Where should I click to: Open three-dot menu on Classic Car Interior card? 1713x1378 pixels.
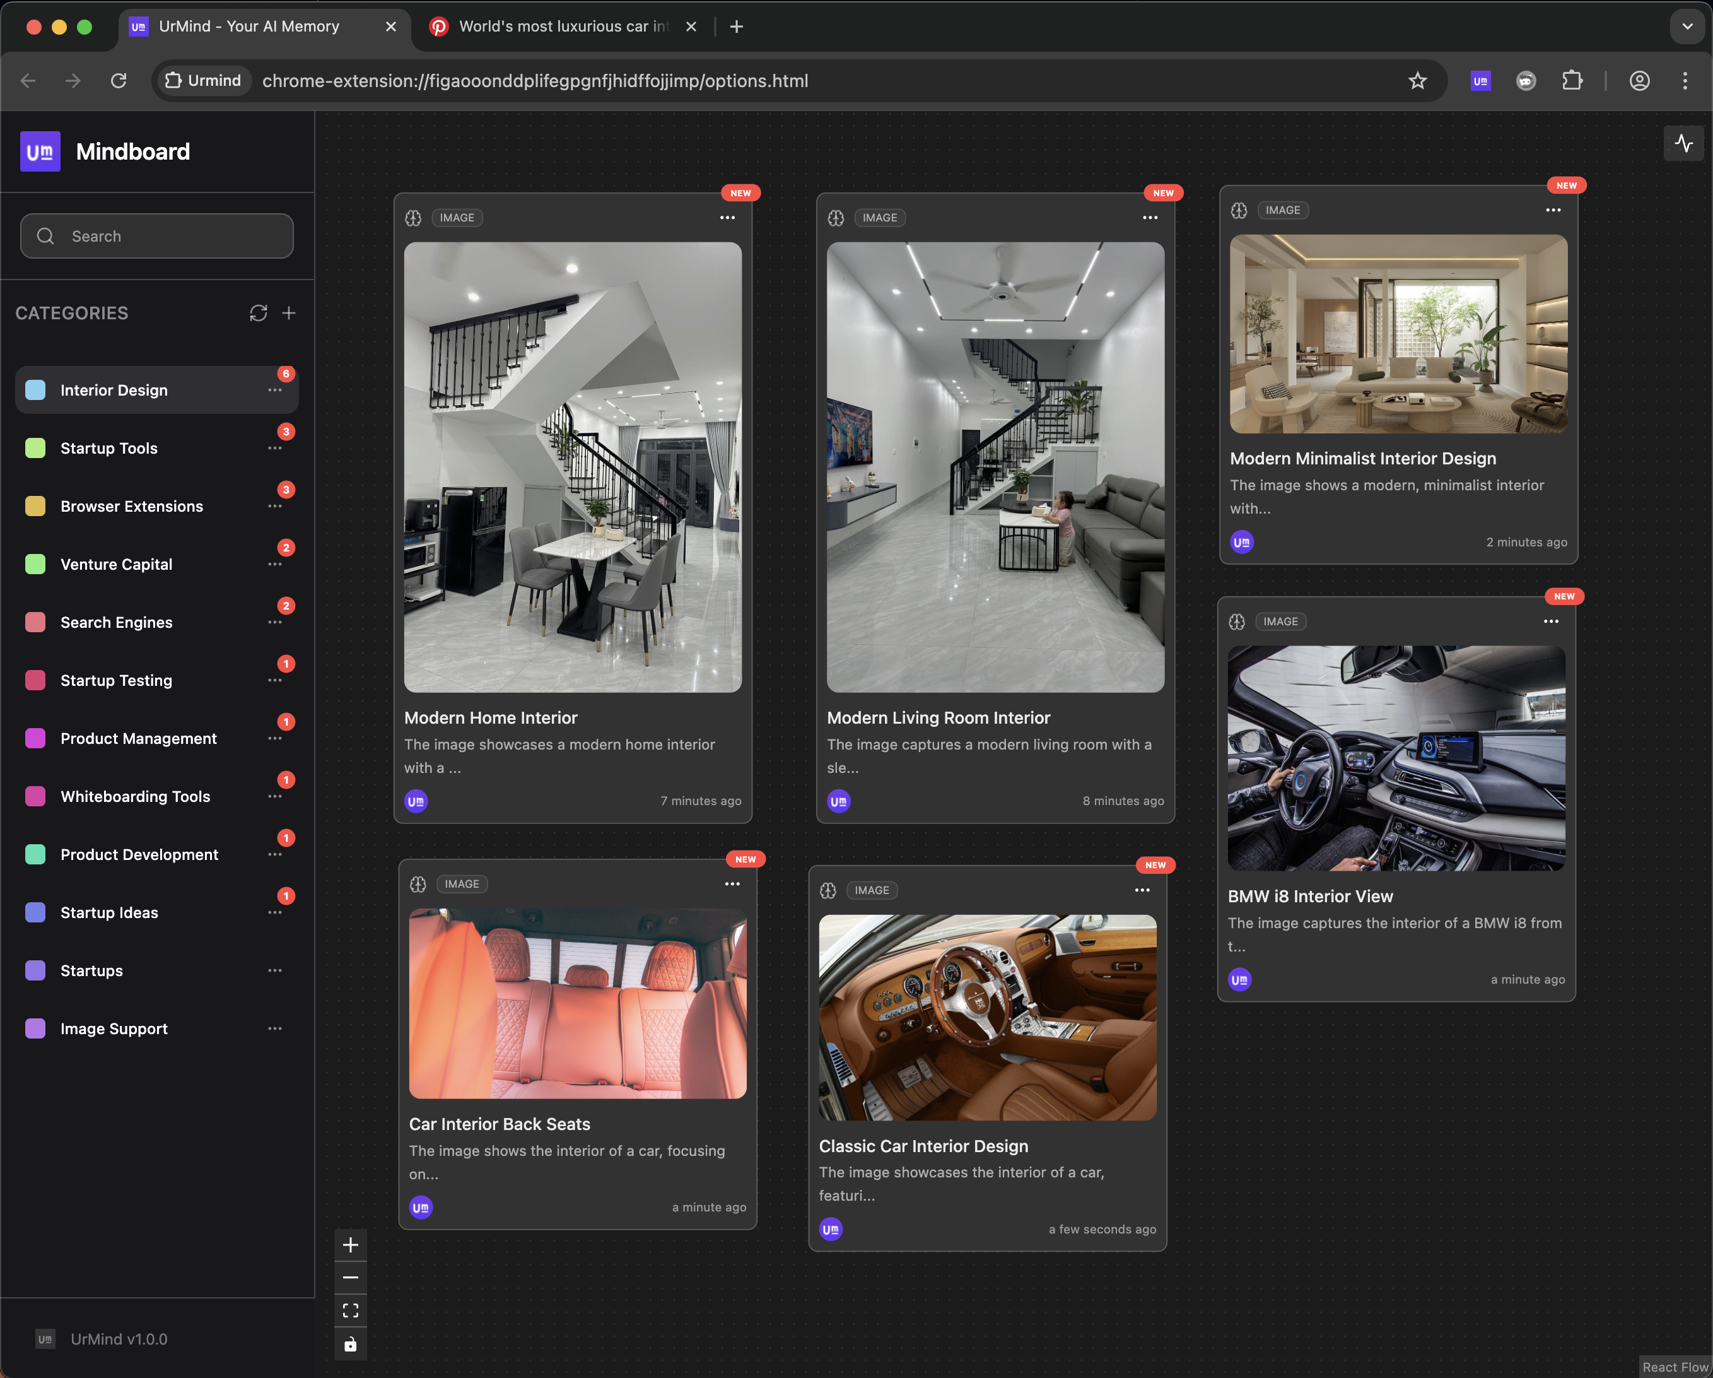1142,890
